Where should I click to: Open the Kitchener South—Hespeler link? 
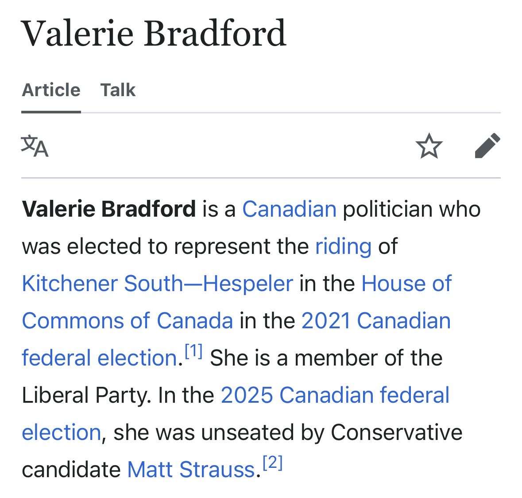point(158,284)
